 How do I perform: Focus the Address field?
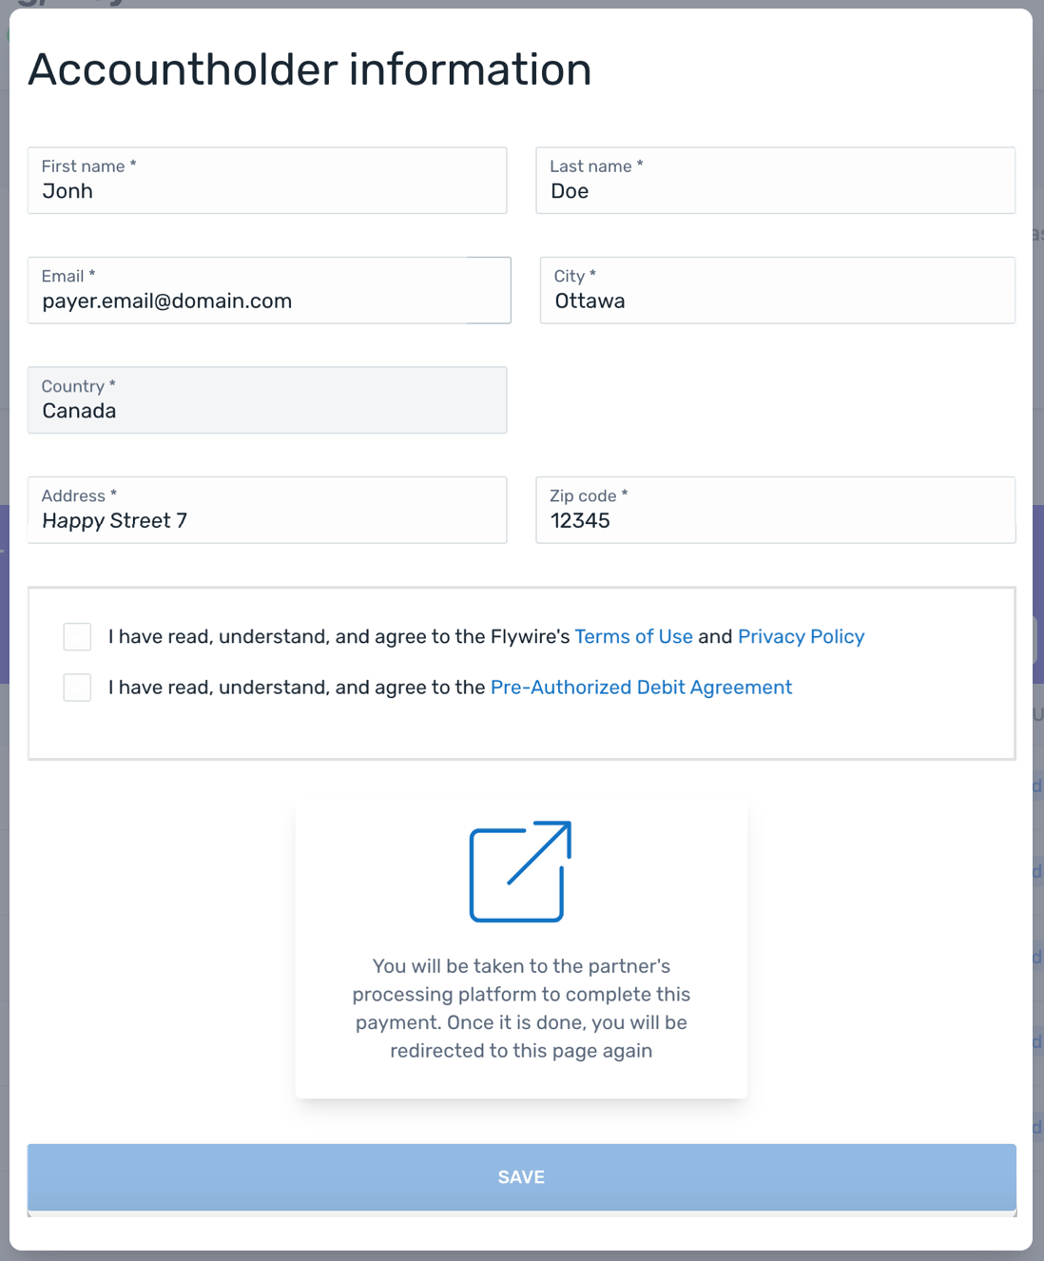coord(267,511)
